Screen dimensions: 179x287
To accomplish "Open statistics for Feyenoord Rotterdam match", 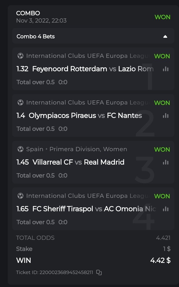I will pos(166,69).
